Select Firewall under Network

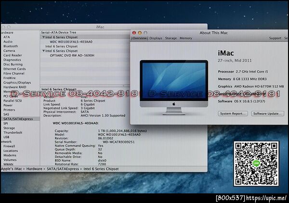9,146
